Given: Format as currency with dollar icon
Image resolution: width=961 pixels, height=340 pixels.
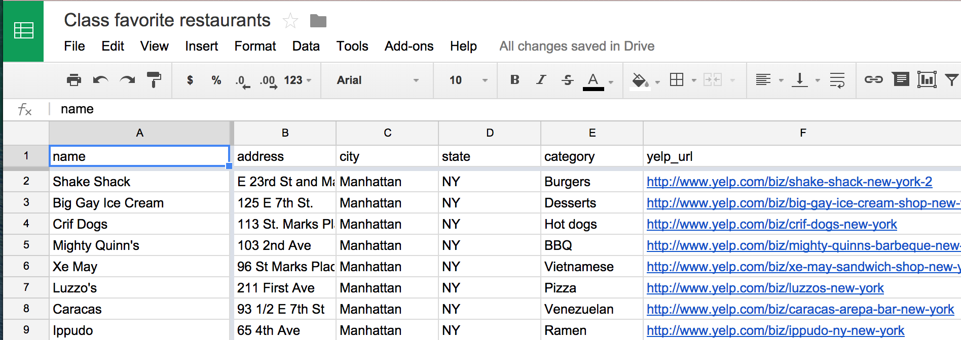Looking at the screenshot, I should pyautogui.click(x=190, y=80).
